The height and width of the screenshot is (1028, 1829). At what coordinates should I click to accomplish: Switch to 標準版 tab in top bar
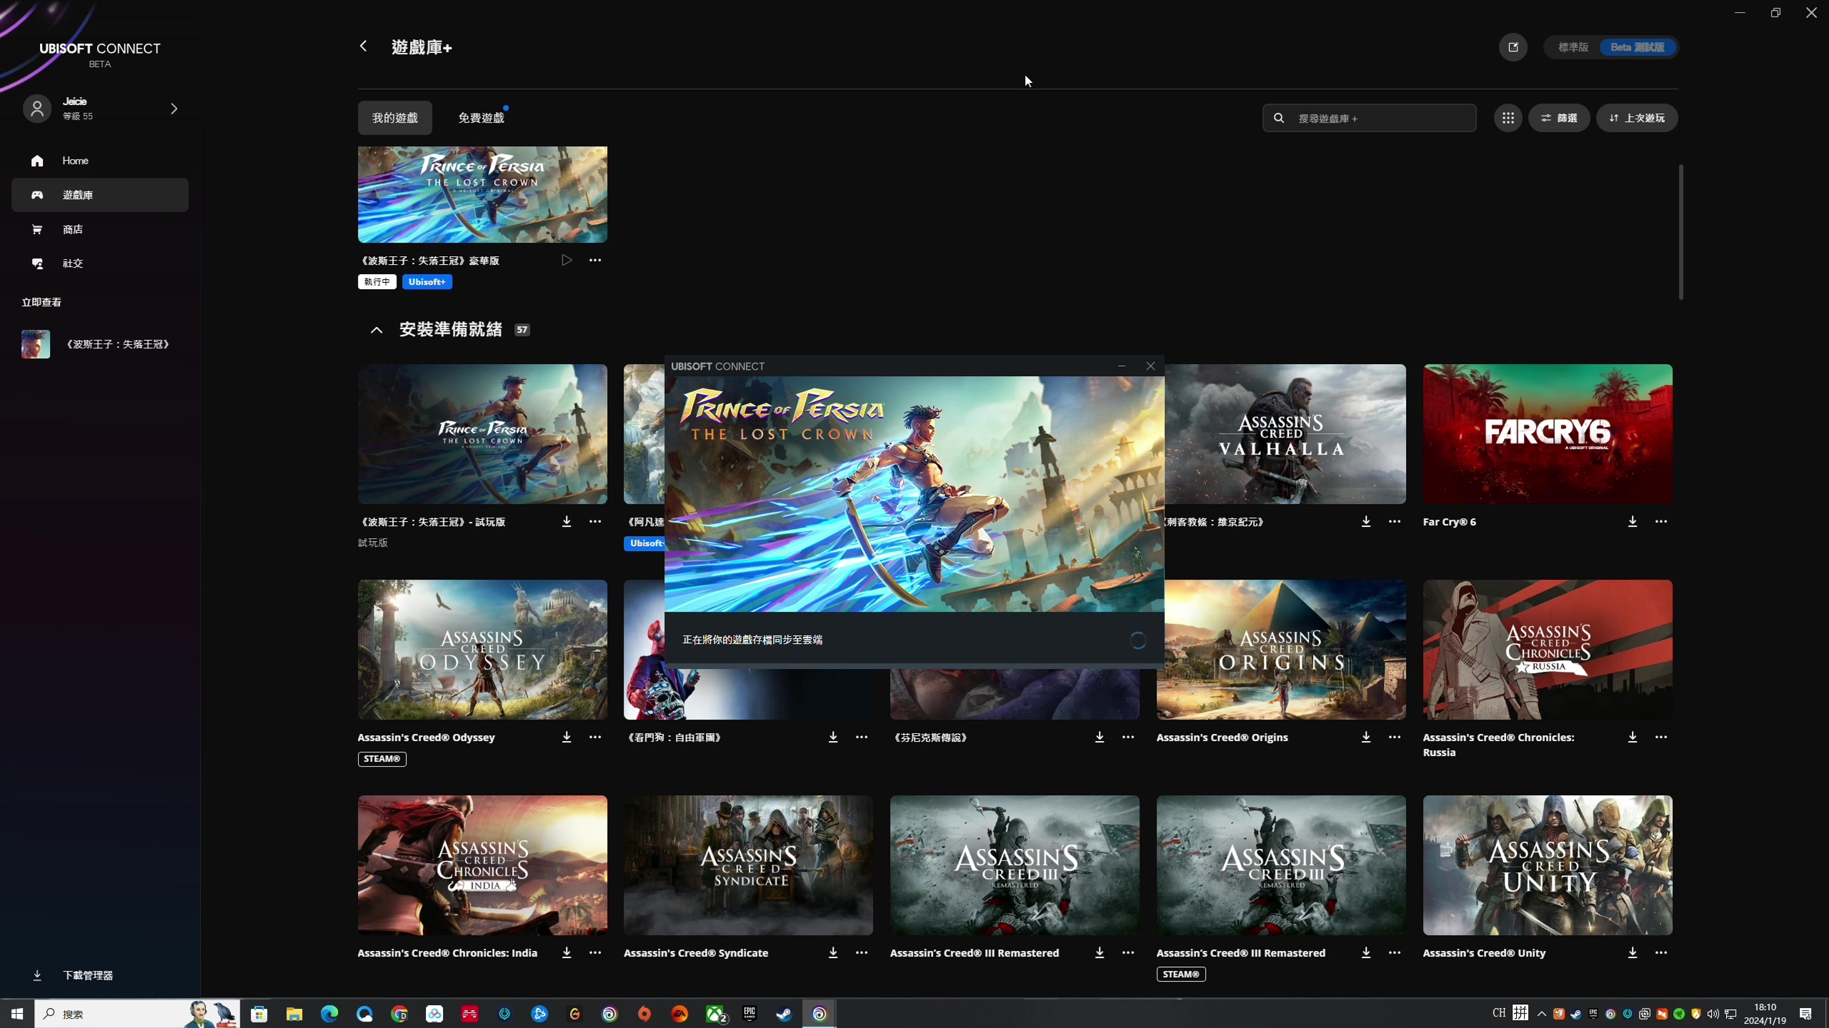pyautogui.click(x=1573, y=46)
